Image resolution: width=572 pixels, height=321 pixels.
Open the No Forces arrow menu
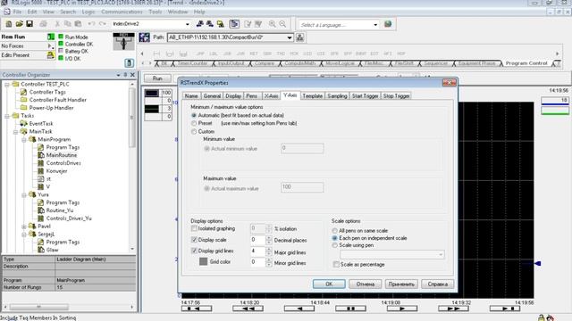(x=50, y=46)
